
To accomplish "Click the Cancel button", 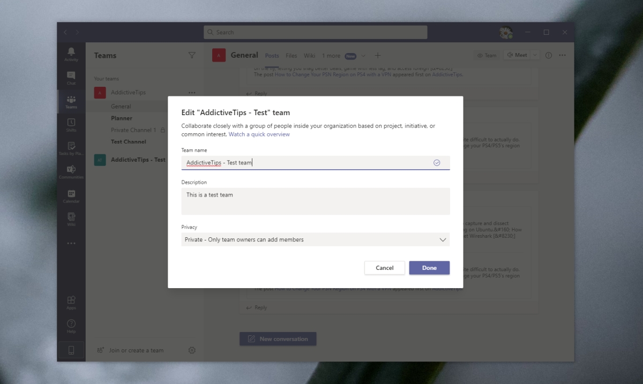I will point(385,268).
